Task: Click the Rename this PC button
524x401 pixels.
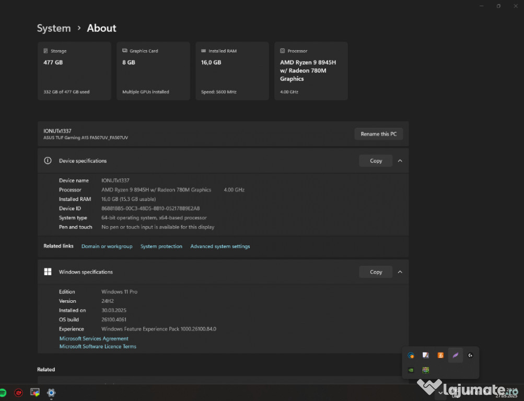Action: 379,134
